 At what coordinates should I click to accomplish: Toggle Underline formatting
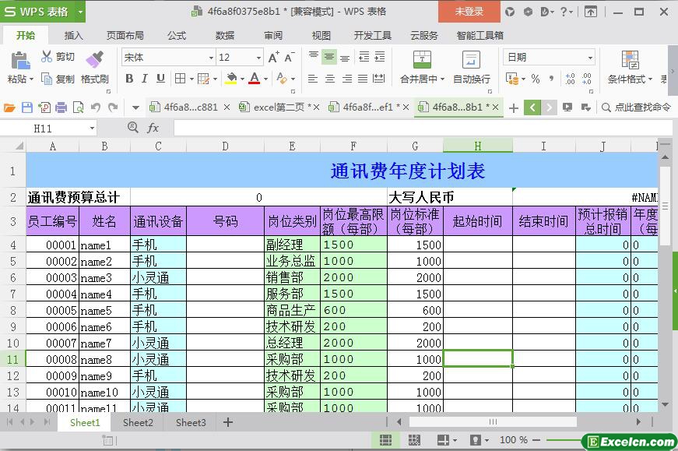(x=160, y=79)
